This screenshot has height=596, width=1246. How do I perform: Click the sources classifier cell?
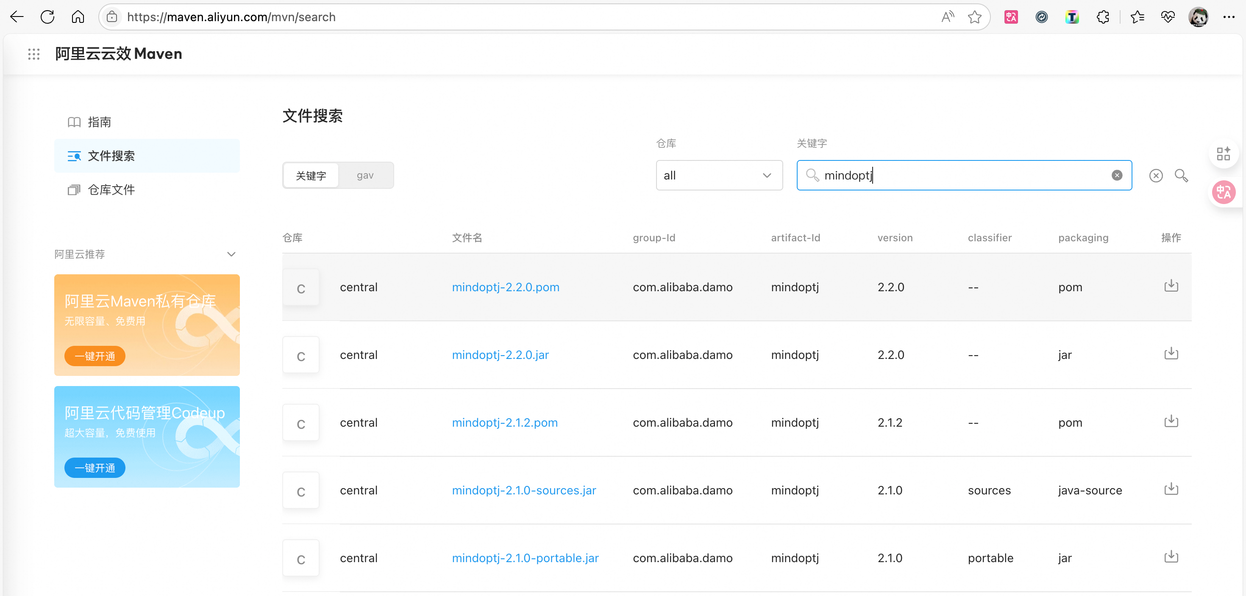(989, 490)
